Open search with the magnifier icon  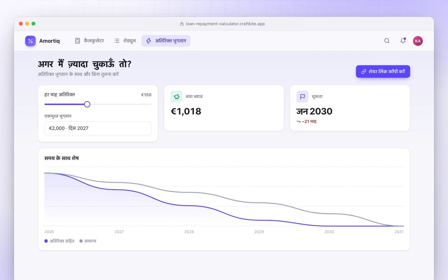(387, 41)
